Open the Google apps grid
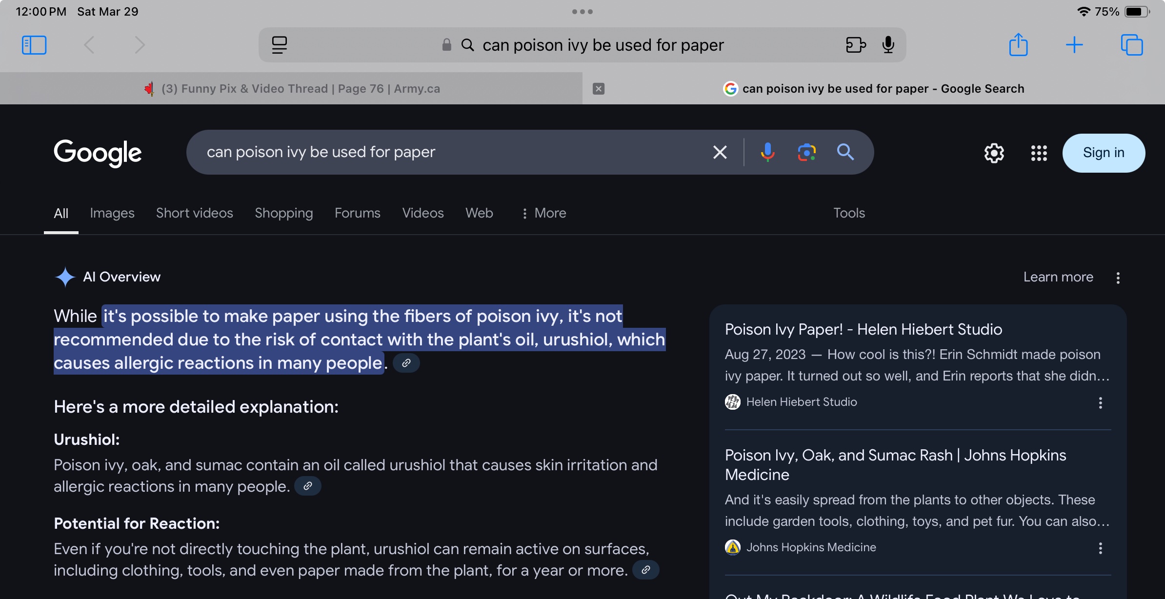The height and width of the screenshot is (599, 1165). pyautogui.click(x=1039, y=153)
